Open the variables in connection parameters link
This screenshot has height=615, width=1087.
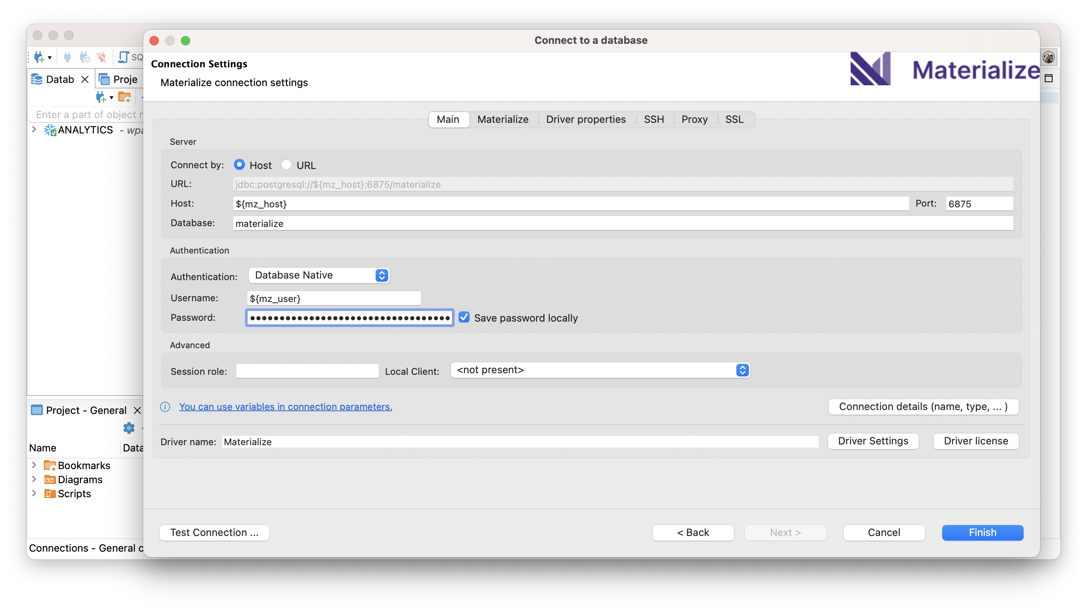285,406
